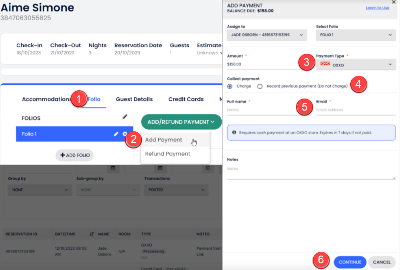Image resolution: width=400 pixels, height=270 pixels.
Task: Click the CANCEL button
Action: 381,262
